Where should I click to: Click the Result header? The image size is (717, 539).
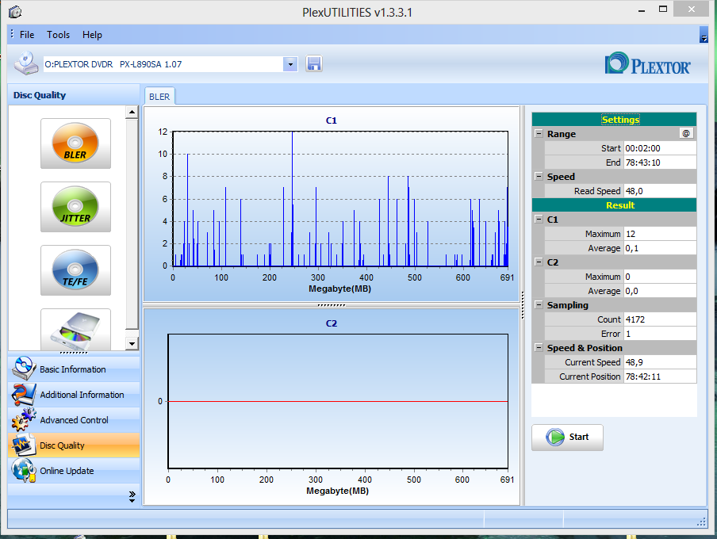(x=614, y=205)
